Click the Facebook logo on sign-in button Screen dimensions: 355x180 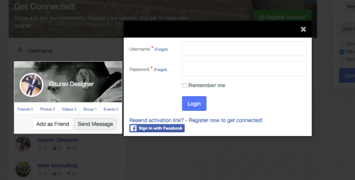tap(134, 128)
